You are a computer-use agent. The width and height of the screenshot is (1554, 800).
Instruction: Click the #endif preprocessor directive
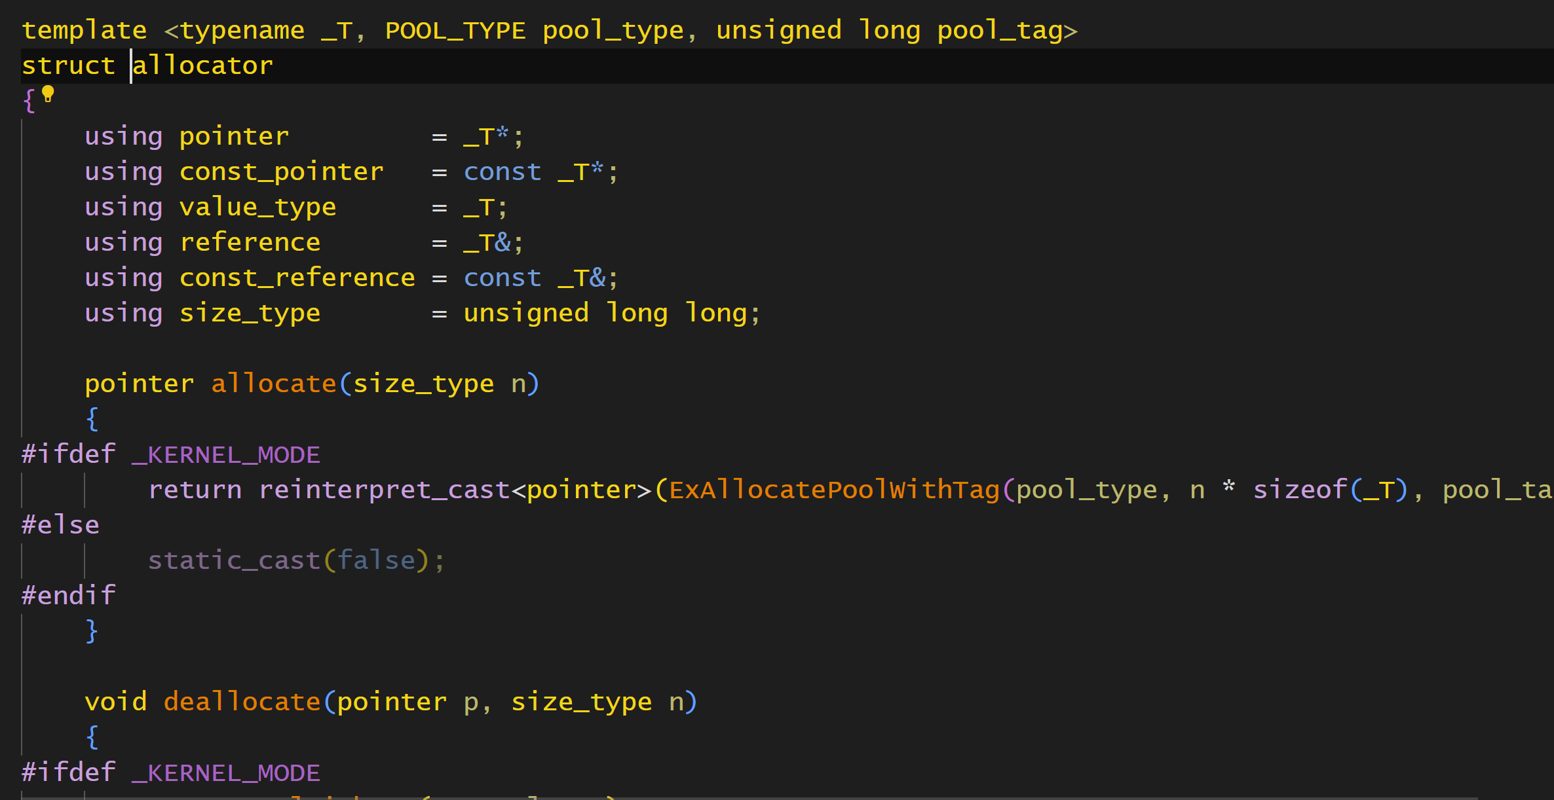(x=68, y=596)
